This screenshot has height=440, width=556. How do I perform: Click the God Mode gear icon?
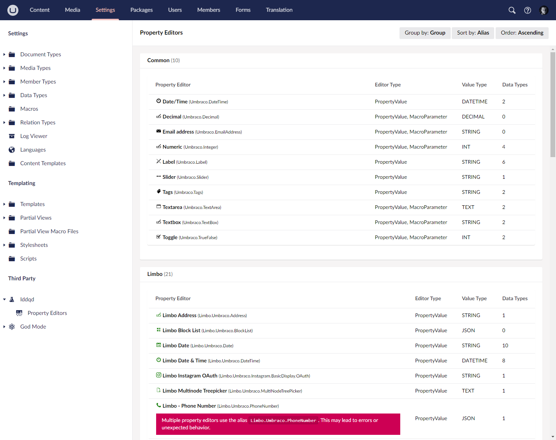tap(11, 326)
